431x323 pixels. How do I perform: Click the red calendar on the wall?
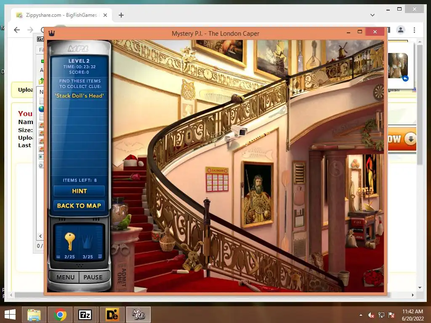coord(217,179)
